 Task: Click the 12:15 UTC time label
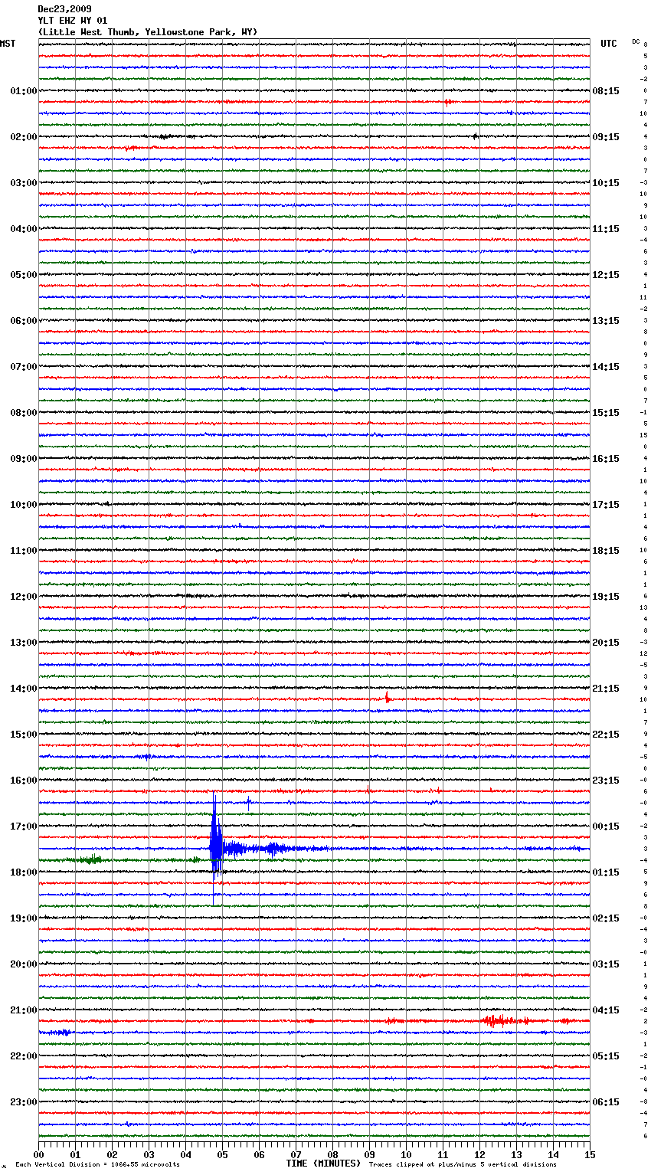tap(606, 275)
